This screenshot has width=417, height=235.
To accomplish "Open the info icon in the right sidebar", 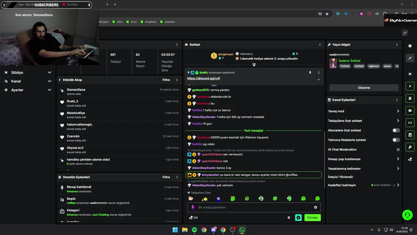I will coord(410,46).
